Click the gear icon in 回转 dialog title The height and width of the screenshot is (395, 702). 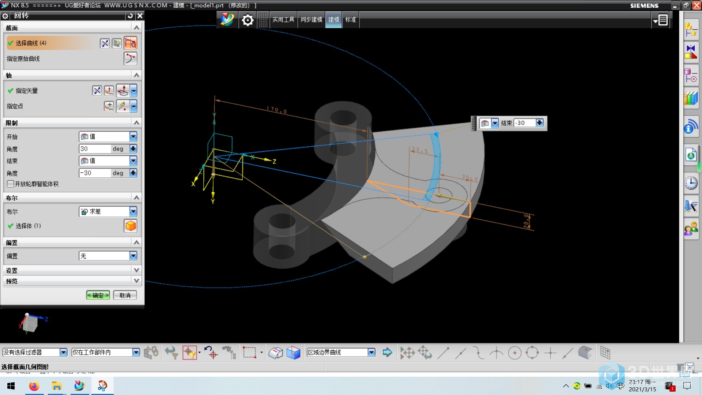tap(5, 16)
